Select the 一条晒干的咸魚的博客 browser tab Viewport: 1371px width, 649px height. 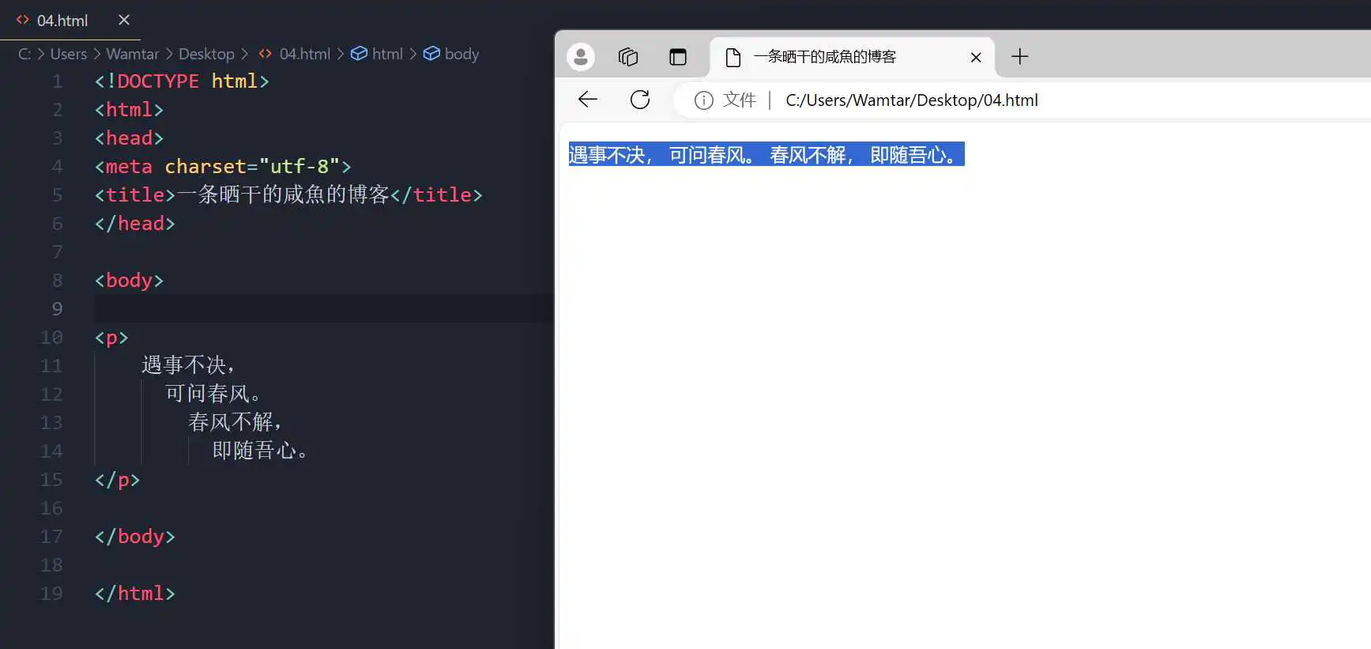point(853,57)
